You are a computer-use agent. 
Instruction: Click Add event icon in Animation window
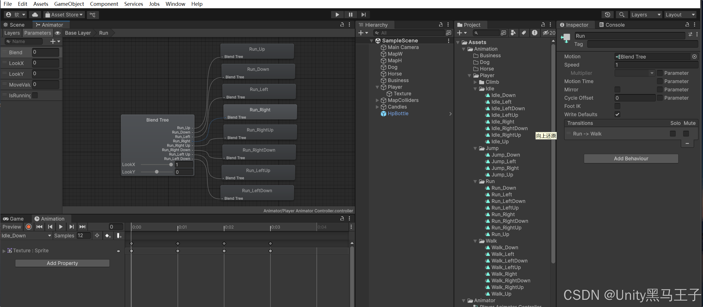click(119, 236)
